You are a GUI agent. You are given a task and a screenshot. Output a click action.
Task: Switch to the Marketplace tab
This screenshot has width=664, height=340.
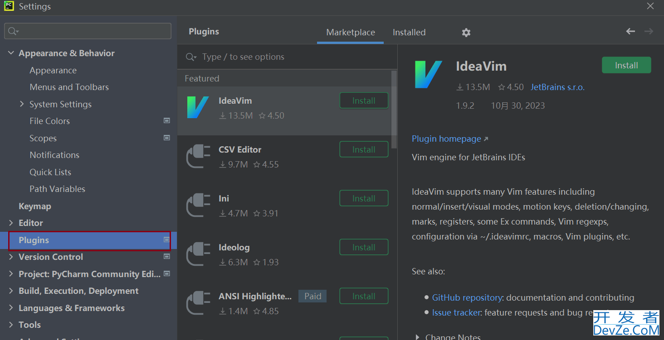coord(351,33)
